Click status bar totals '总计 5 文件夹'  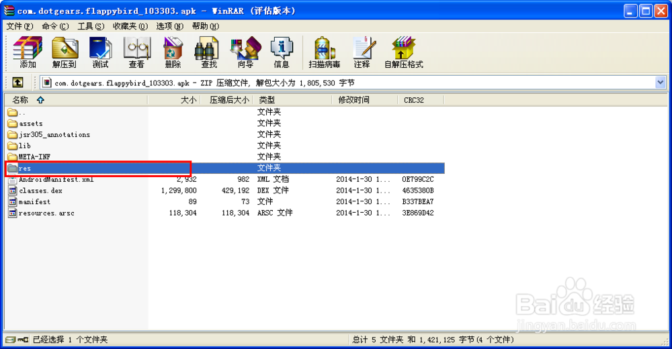click(378, 340)
